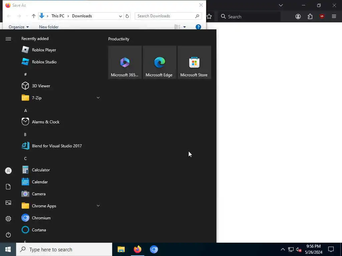Open Chromium from the app list
Image resolution: width=342 pixels, height=256 pixels.
(60, 218)
